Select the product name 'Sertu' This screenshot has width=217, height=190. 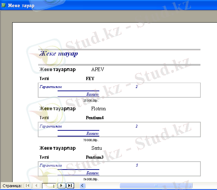pos(96,148)
